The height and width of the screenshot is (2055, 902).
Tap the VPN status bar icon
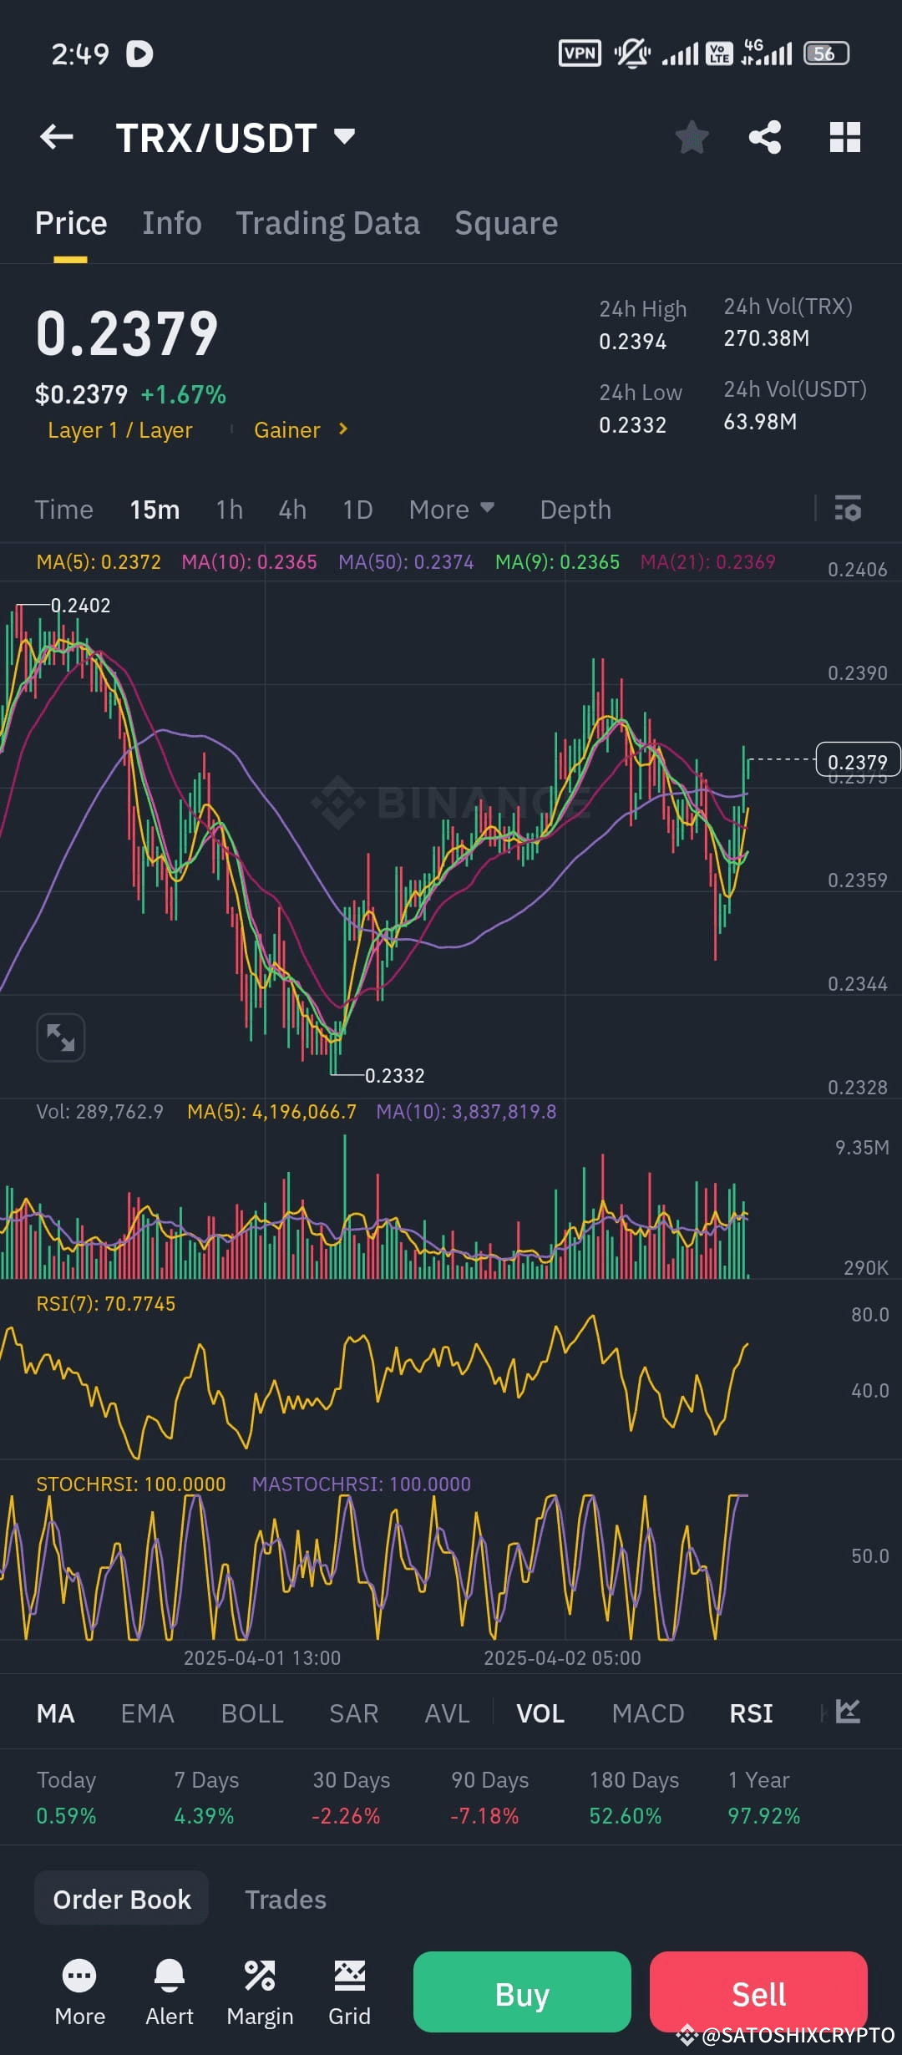[580, 53]
